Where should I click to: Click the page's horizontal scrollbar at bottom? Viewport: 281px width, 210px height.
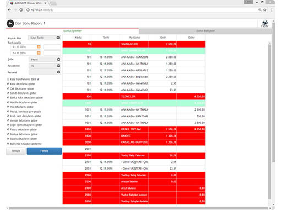click(x=139, y=208)
